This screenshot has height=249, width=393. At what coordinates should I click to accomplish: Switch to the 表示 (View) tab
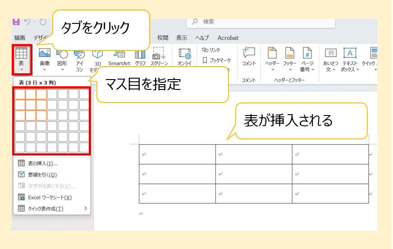(x=182, y=38)
